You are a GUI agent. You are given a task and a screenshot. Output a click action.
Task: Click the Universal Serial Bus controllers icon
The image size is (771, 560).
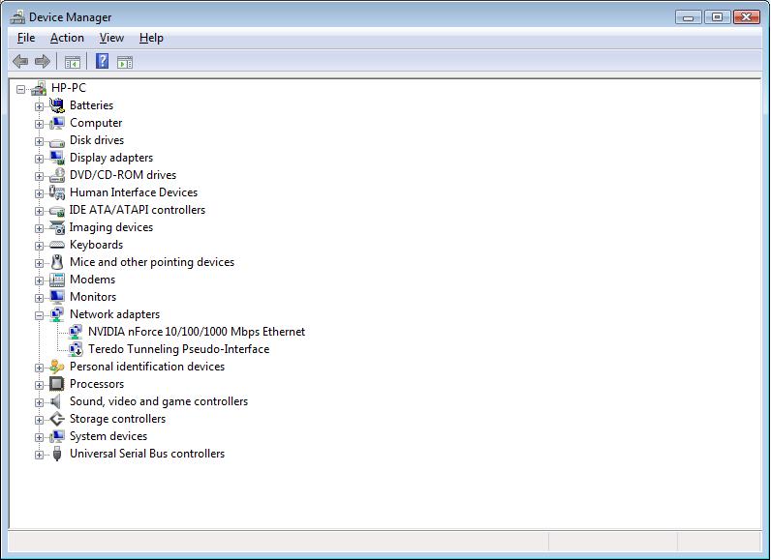click(x=57, y=454)
